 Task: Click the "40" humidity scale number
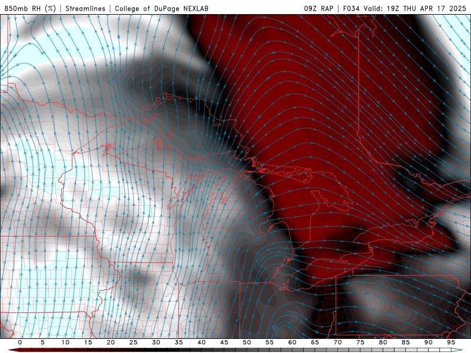[x=201, y=342]
